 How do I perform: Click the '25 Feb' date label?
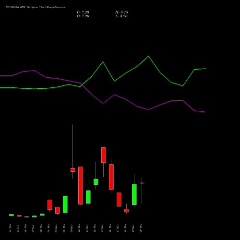(x=18, y=228)
